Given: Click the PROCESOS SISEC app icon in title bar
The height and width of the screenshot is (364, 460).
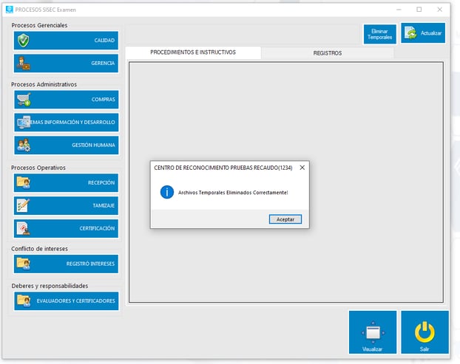Looking at the screenshot, I should pyautogui.click(x=9, y=10).
